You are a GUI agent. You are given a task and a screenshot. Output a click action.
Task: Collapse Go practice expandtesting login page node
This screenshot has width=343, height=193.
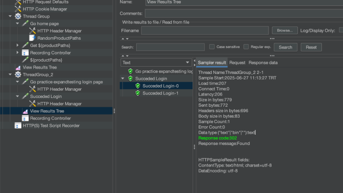18,82
